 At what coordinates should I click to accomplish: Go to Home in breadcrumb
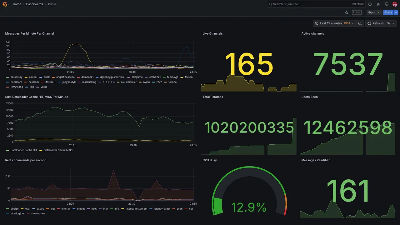pos(17,4)
